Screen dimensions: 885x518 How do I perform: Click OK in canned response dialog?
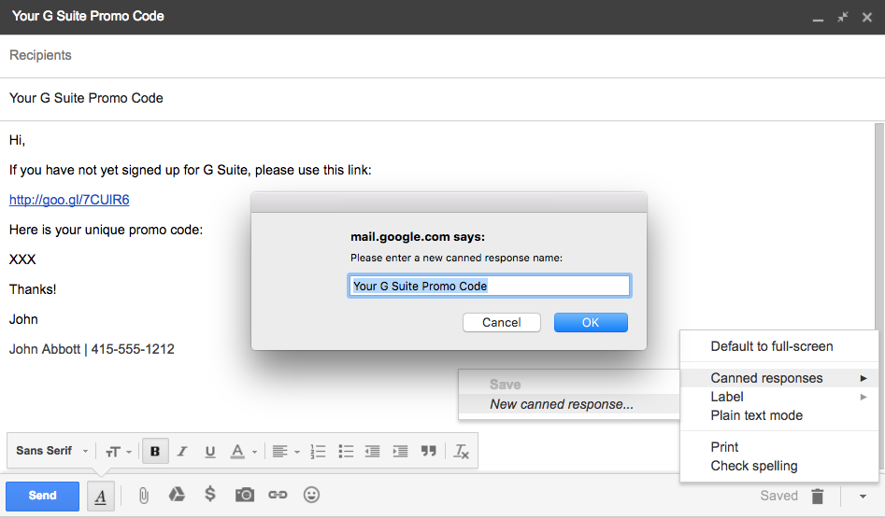tap(591, 322)
